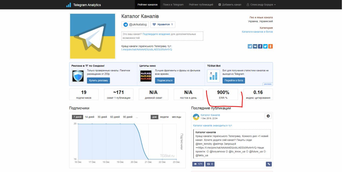Switch chart grouping to дни
345x172 pixels.
point(154,117)
